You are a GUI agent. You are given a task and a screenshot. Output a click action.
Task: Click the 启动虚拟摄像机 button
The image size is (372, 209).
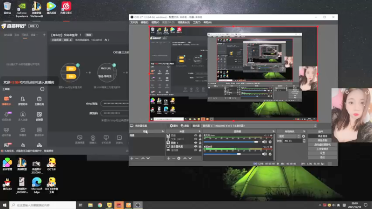coord(322,144)
